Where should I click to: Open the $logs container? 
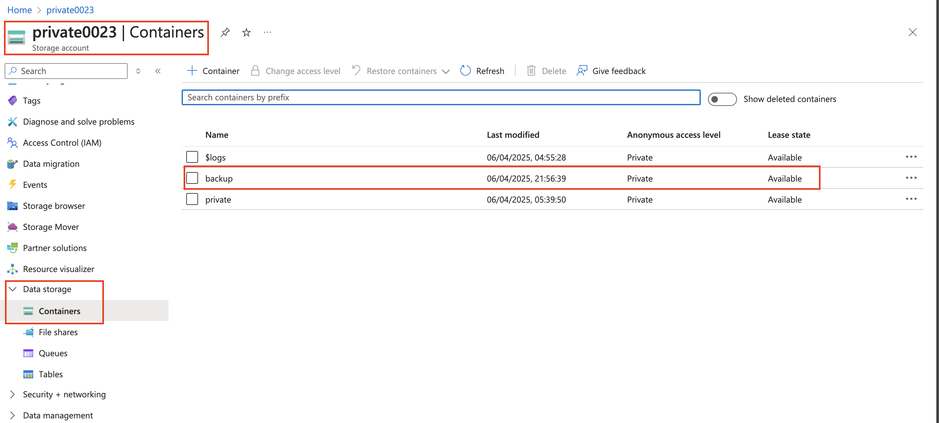click(x=216, y=158)
